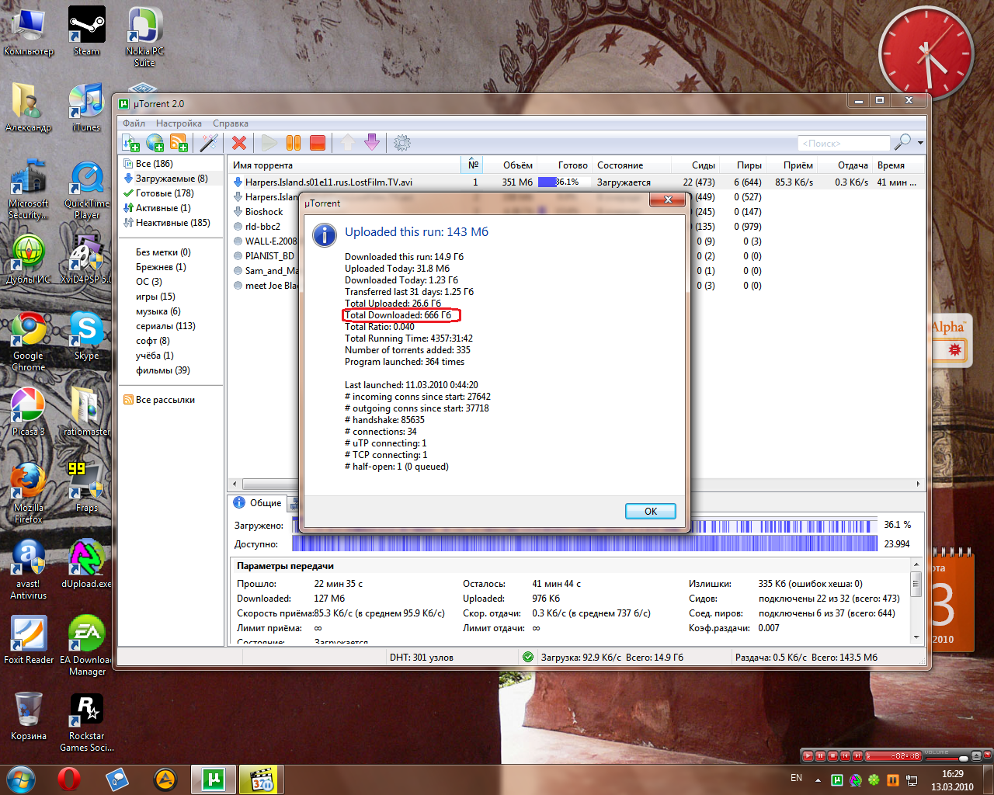Click the red X Remove torrent icon
994x795 pixels.
[239, 143]
